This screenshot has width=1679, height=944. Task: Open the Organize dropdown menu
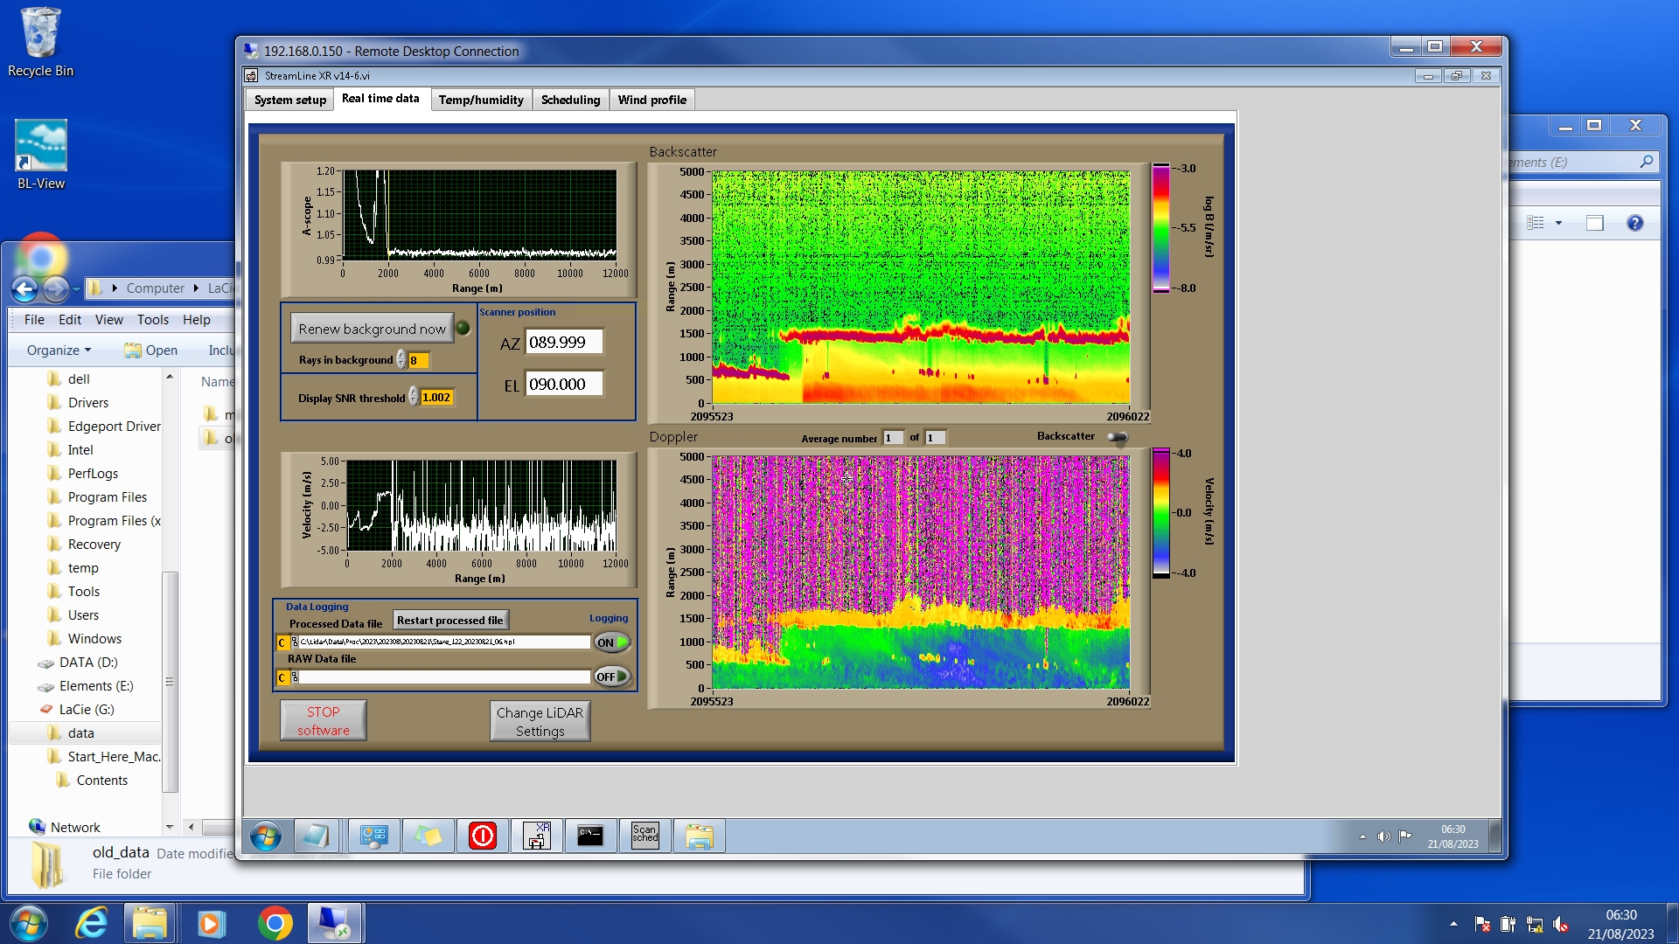pos(59,350)
